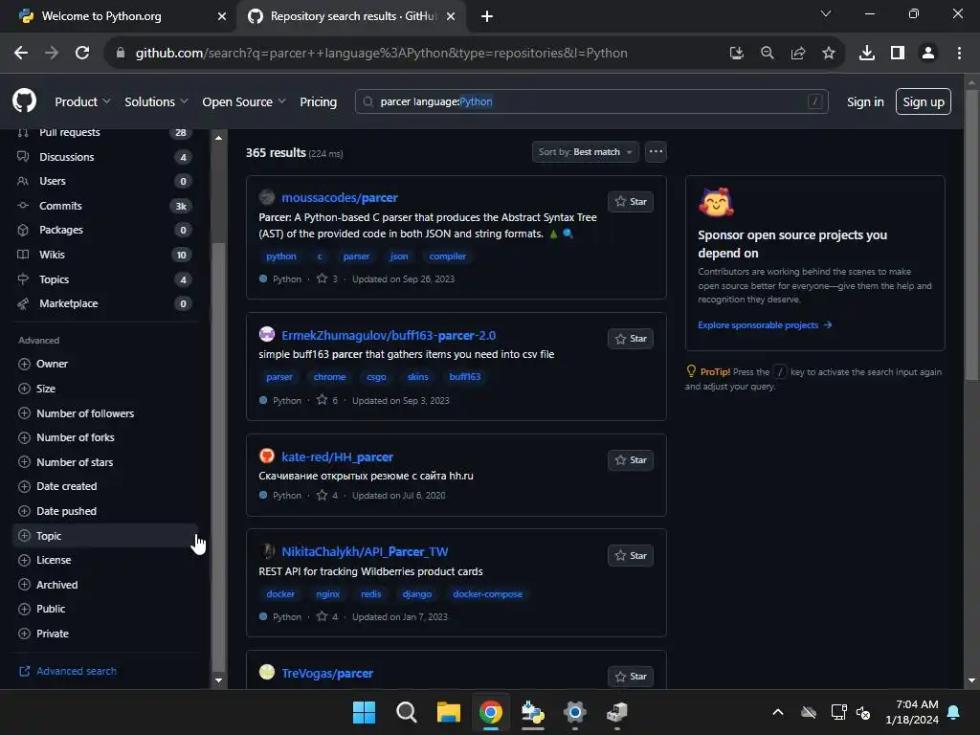Toggle Chrome side panel icon

click(x=898, y=54)
